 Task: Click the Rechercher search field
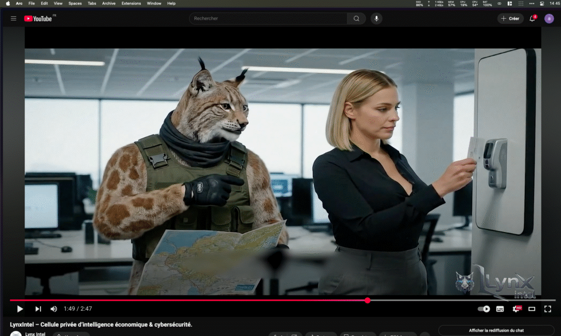click(x=268, y=18)
